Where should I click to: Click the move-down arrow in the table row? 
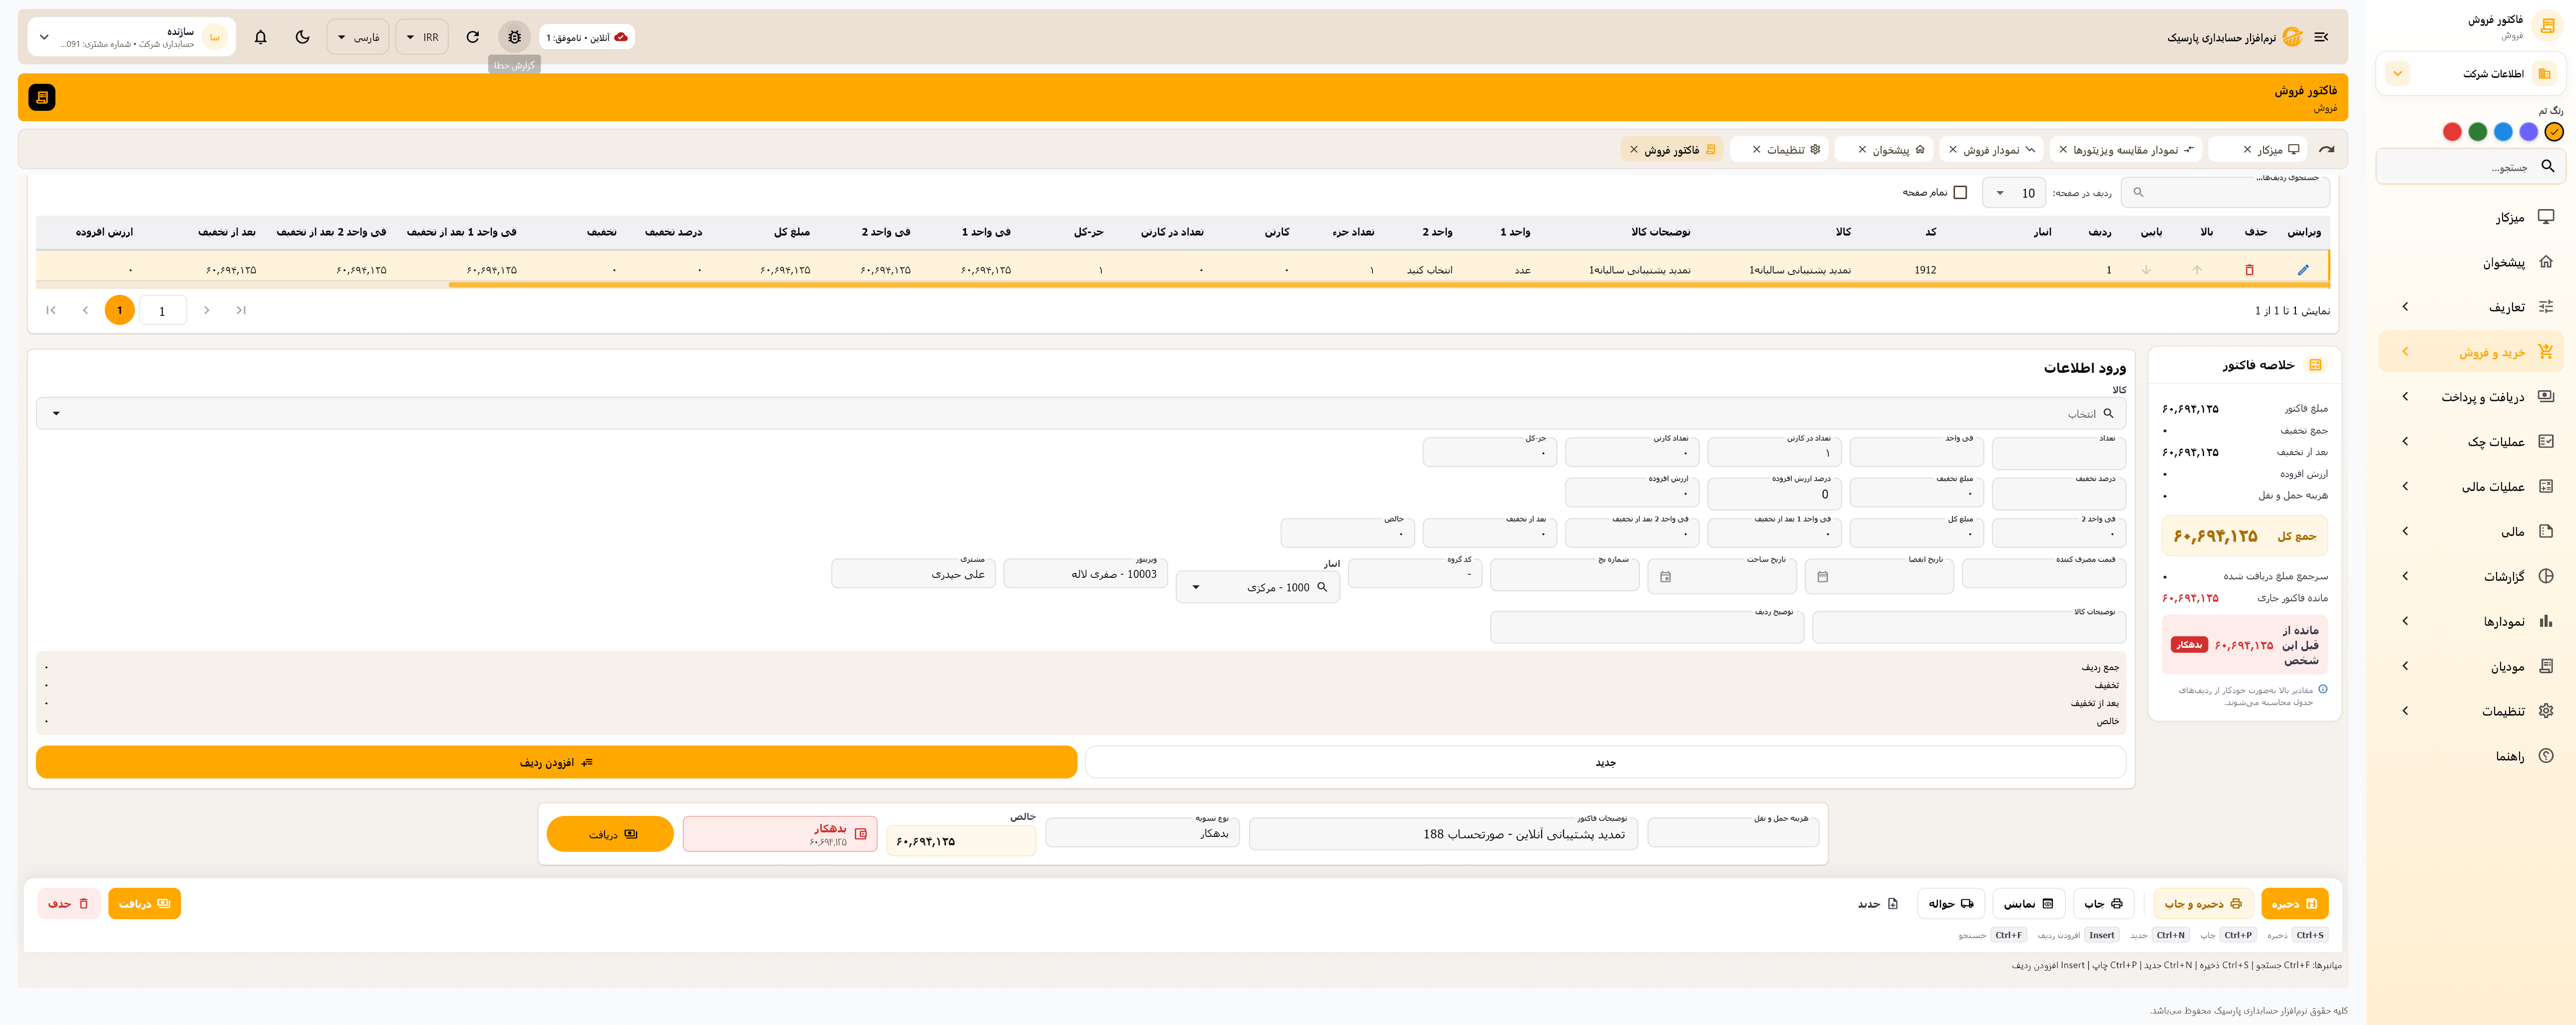pyautogui.click(x=2146, y=270)
